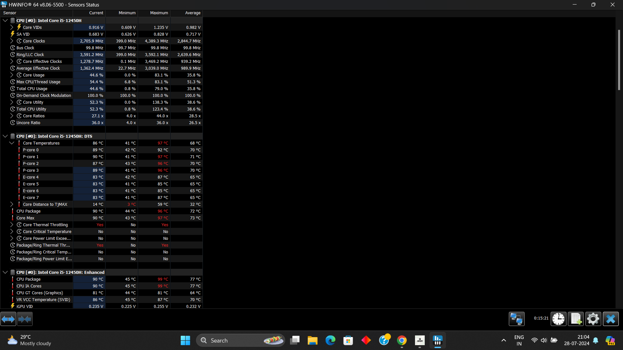Click the Average column header
The width and height of the screenshot is (623, 350).
pos(187,13)
